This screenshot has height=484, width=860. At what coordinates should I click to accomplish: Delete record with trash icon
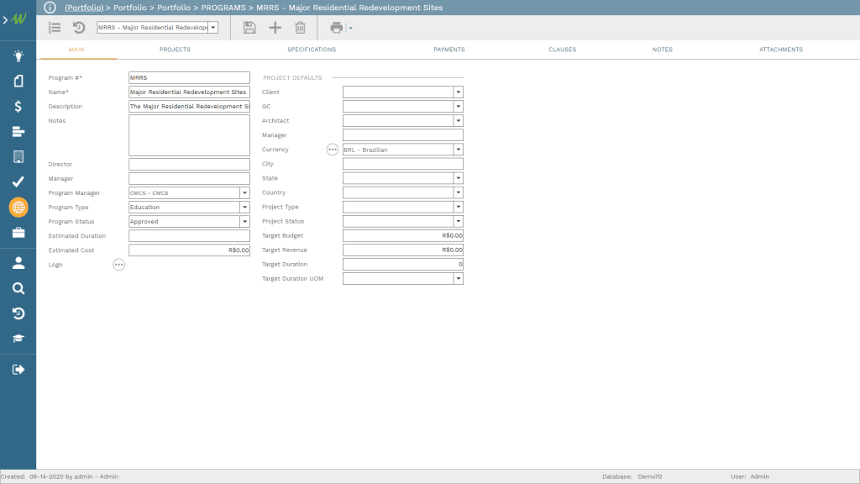(x=300, y=28)
